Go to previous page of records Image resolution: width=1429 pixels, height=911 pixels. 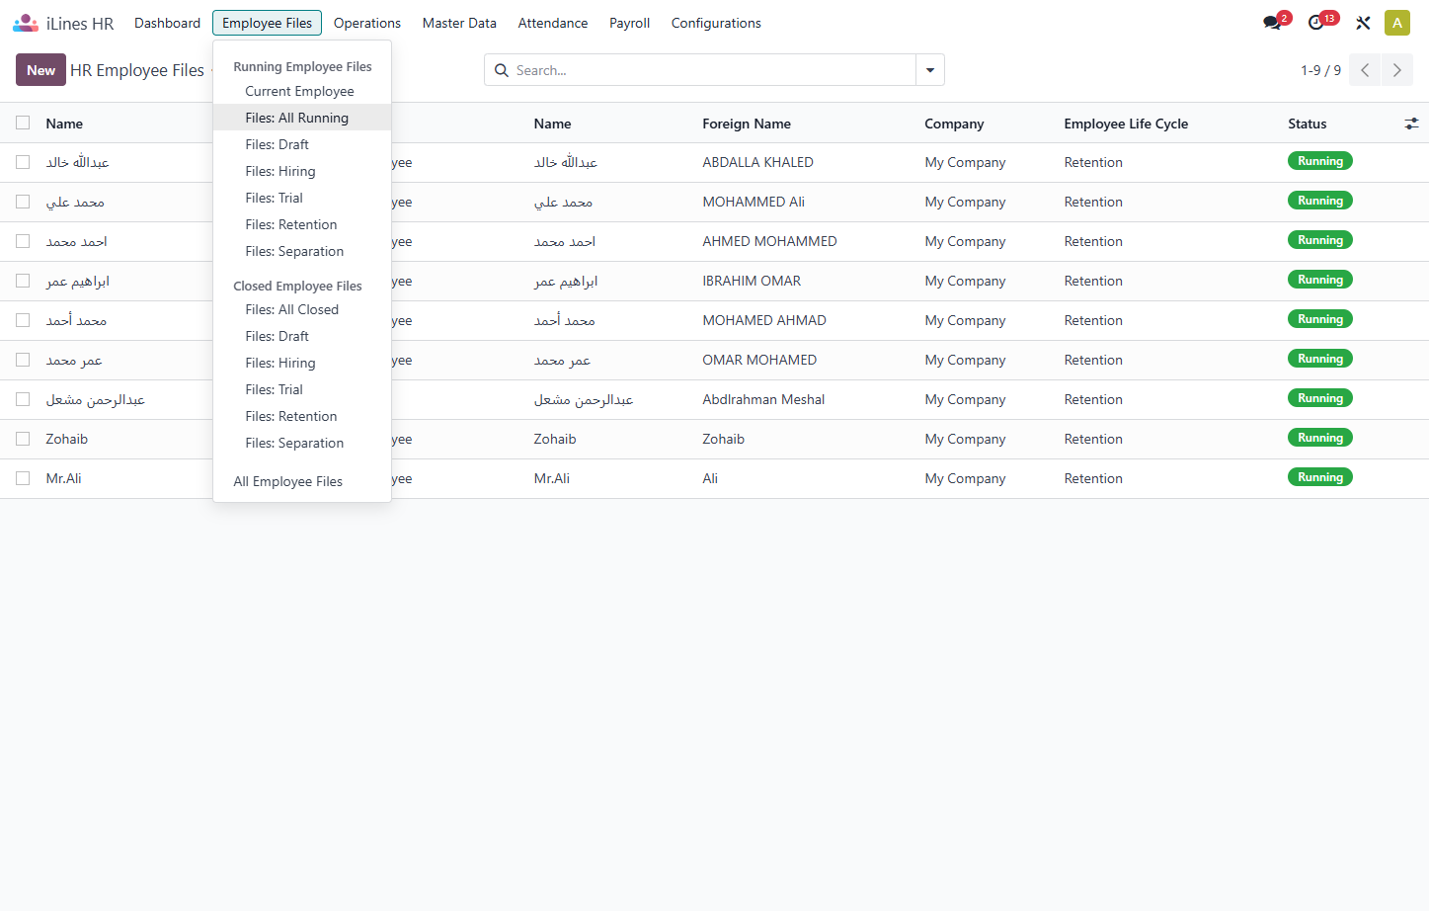[1365, 70]
